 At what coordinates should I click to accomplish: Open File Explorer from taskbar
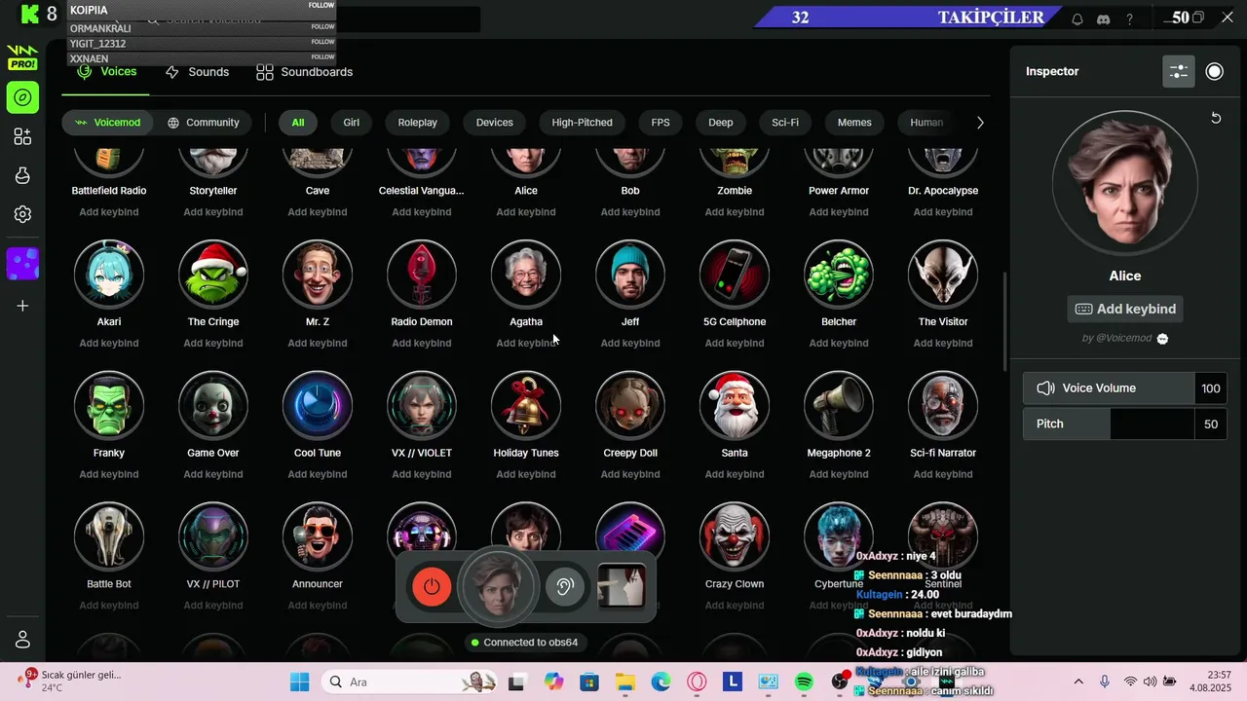pyautogui.click(x=624, y=683)
